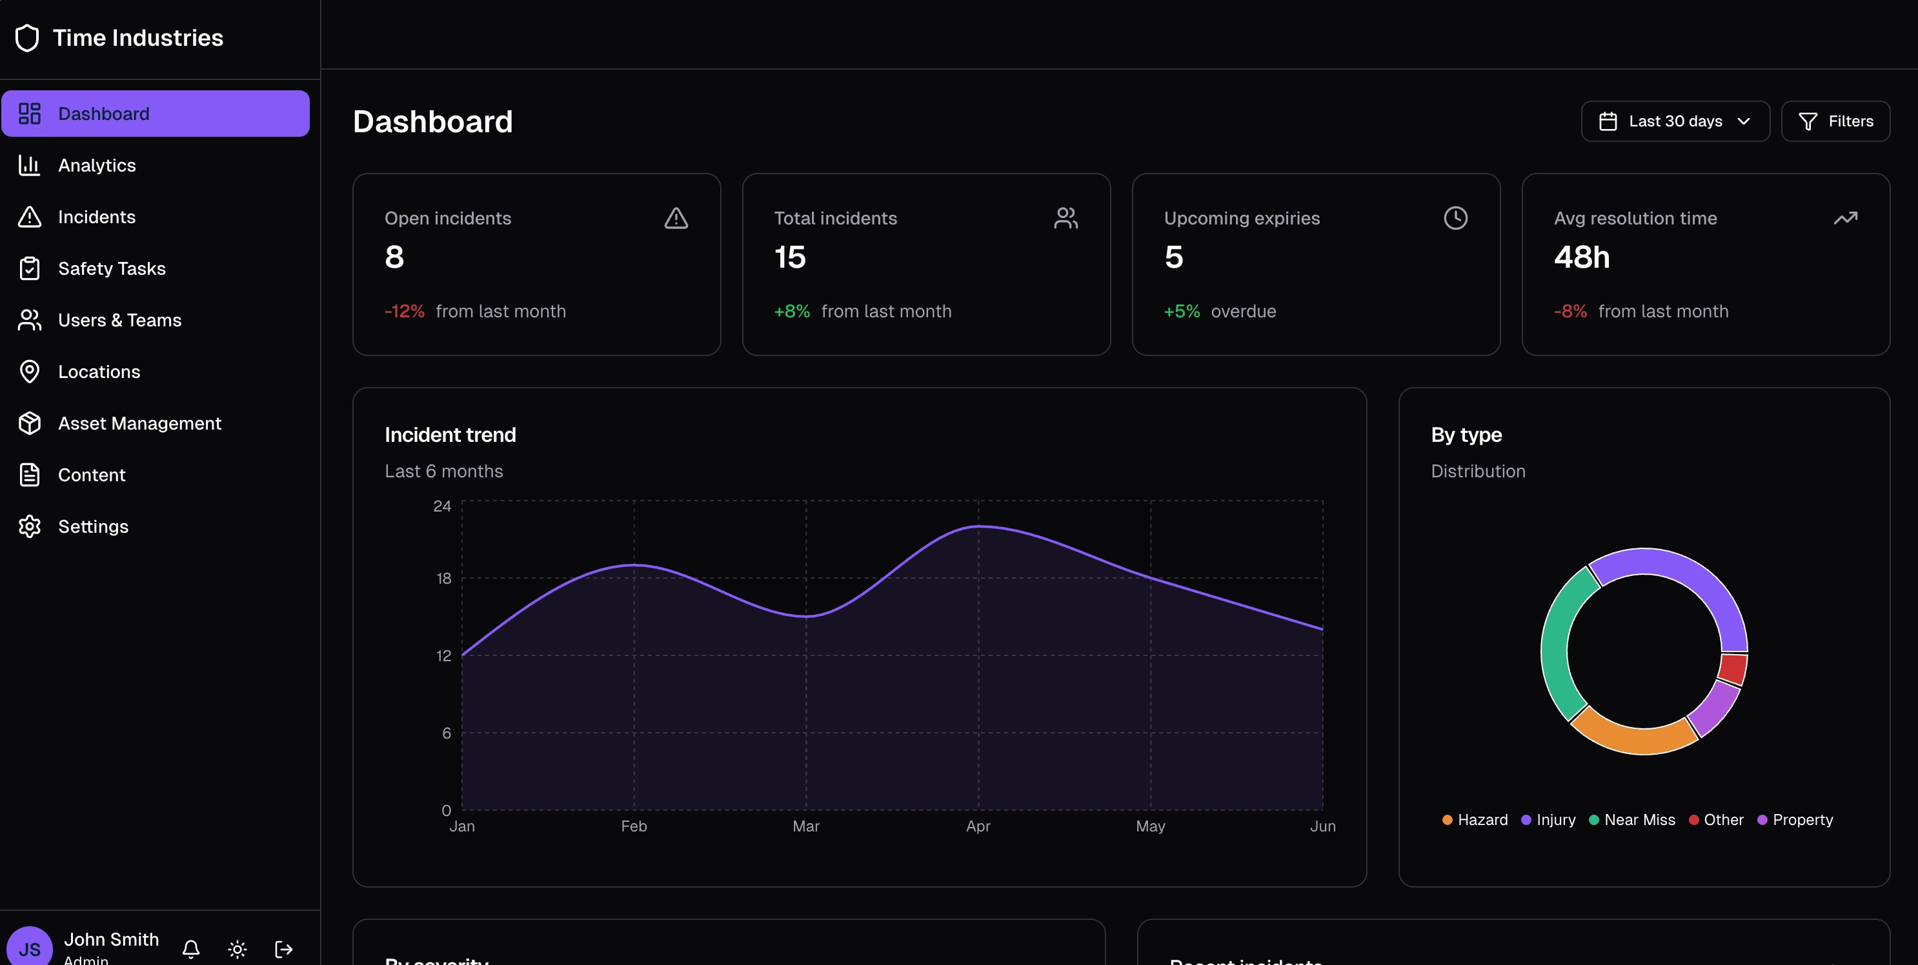Expand the Filters panel

(1835, 121)
